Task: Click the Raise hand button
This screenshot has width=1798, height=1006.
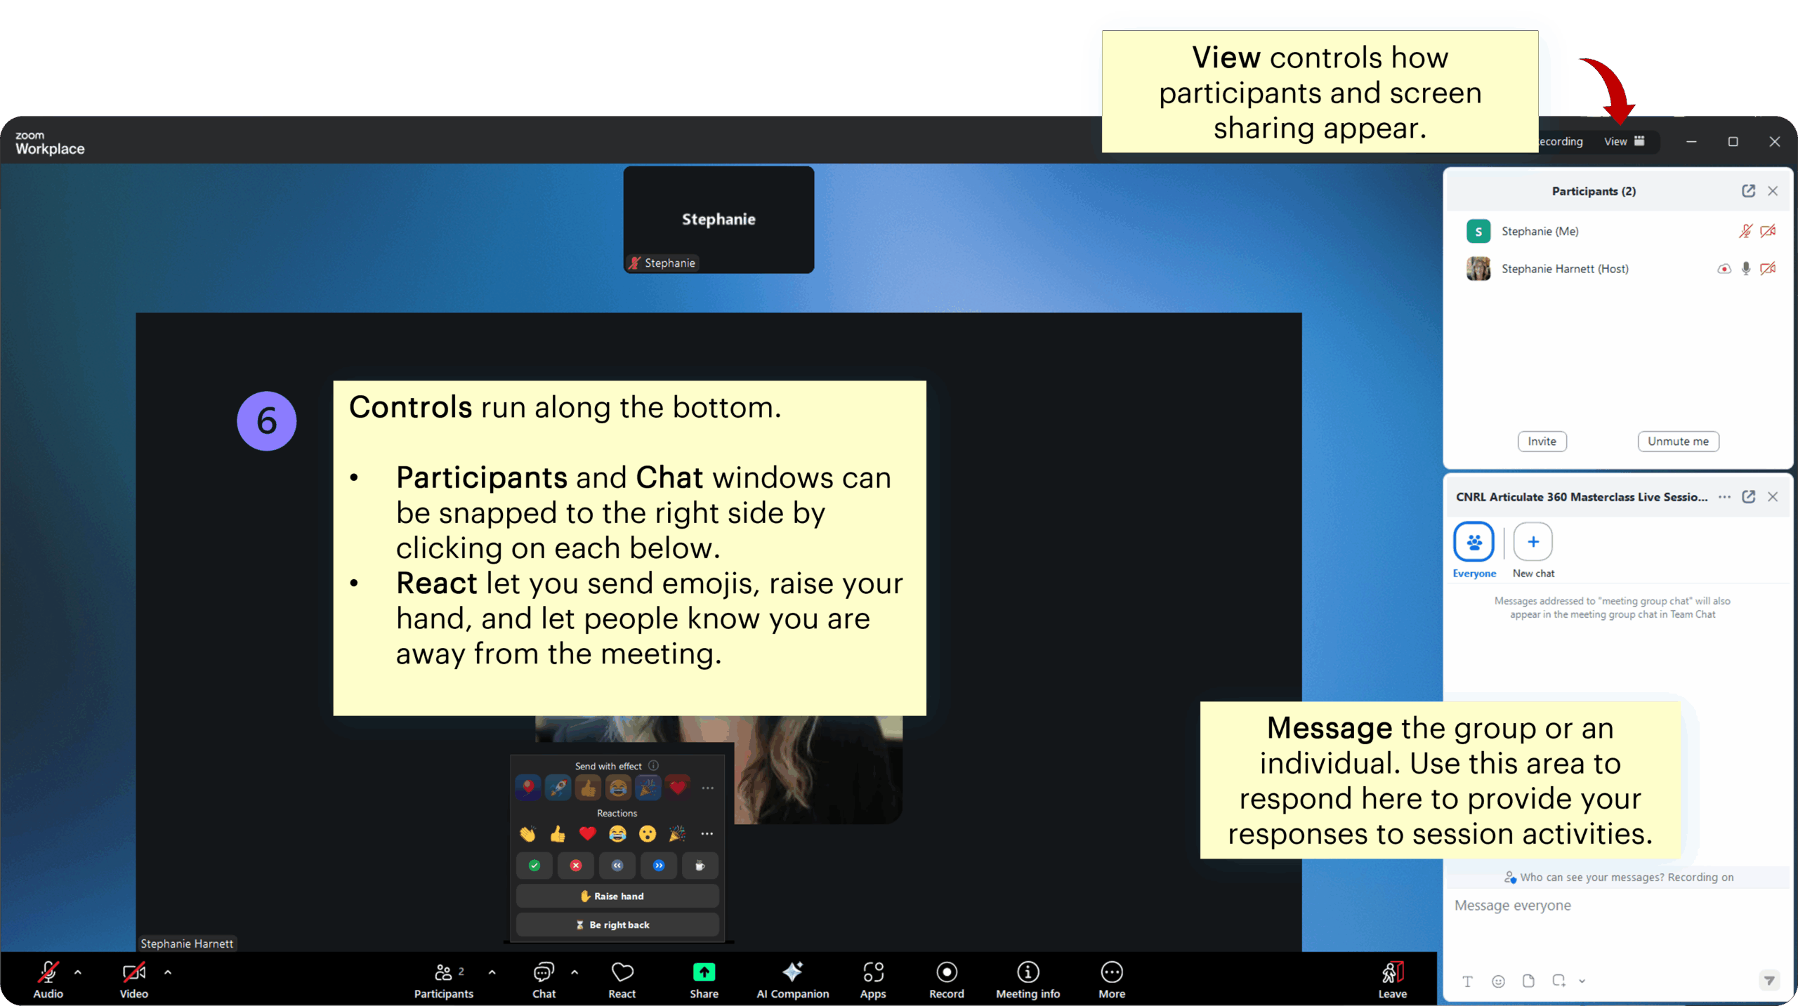Action: click(x=617, y=896)
